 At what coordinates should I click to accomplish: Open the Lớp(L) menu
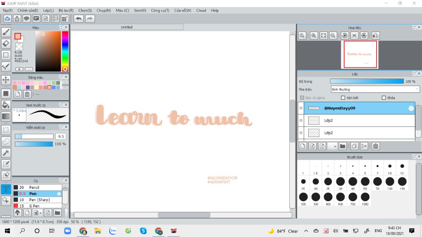(x=49, y=10)
